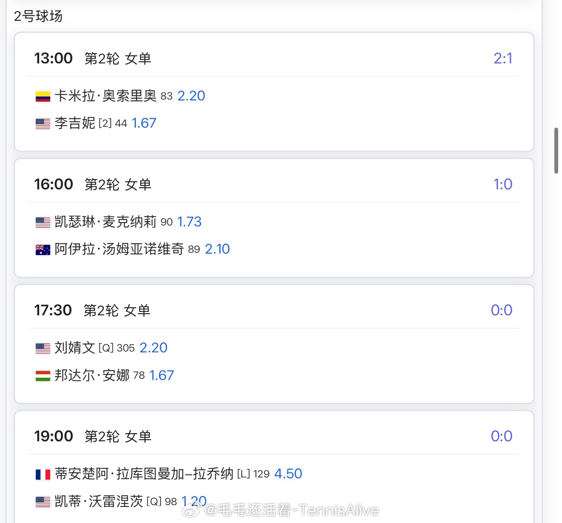Click Australia flag beside 阿伊拉·汤姆亚诺维奇
The width and height of the screenshot is (562, 523).
[43, 249]
